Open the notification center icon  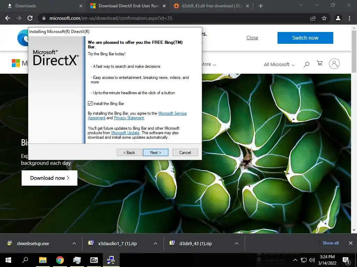pyautogui.click(x=346, y=260)
